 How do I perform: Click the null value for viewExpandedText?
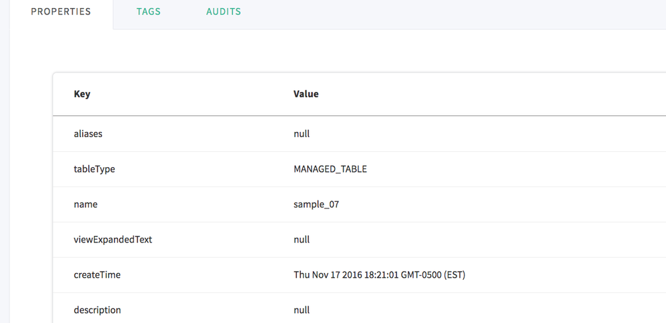pyautogui.click(x=302, y=240)
